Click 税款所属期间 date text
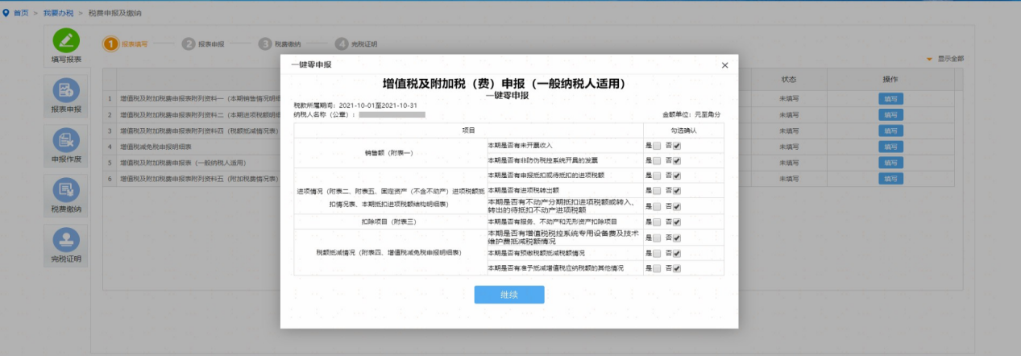 point(355,106)
